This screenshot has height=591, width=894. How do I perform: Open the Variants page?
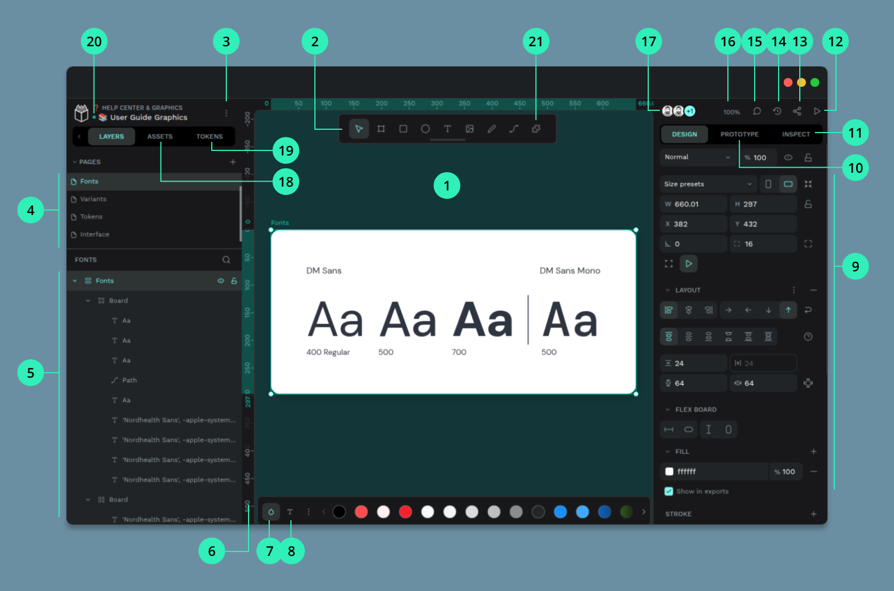coord(93,199)
